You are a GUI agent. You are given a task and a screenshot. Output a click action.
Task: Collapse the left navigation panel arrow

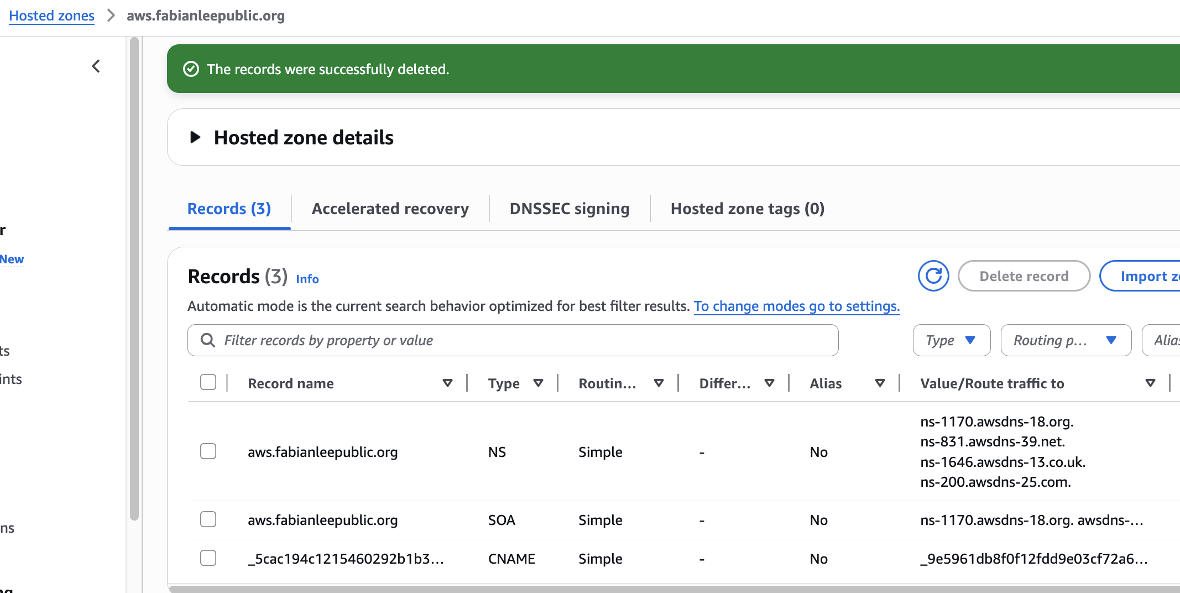pos(96,66)
